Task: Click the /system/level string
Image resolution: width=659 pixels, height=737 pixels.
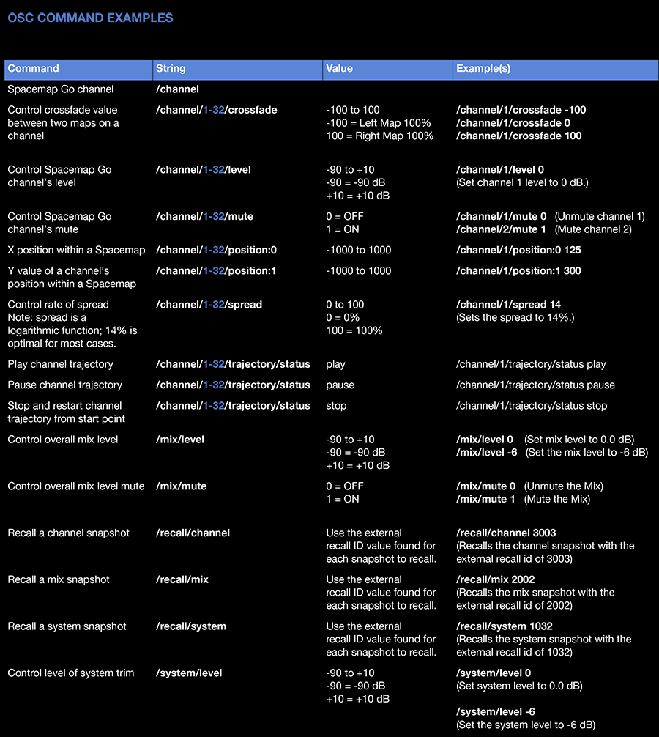Action: [189, 673]
